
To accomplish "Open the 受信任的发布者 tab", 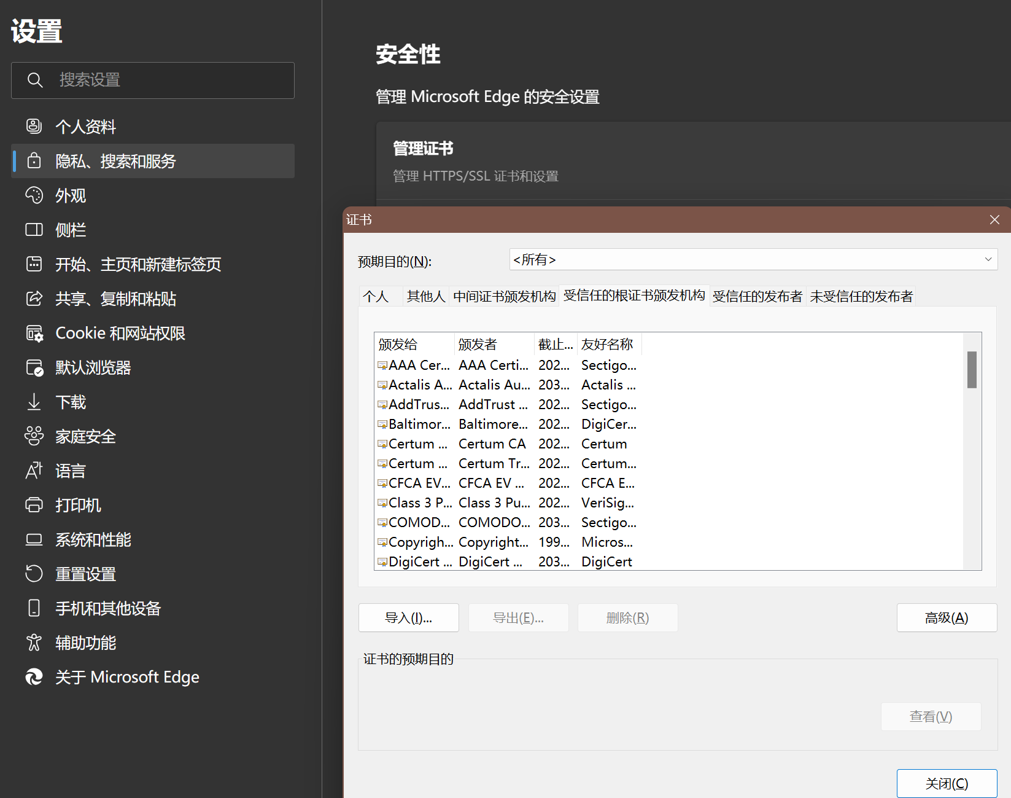I will point(757,296).
